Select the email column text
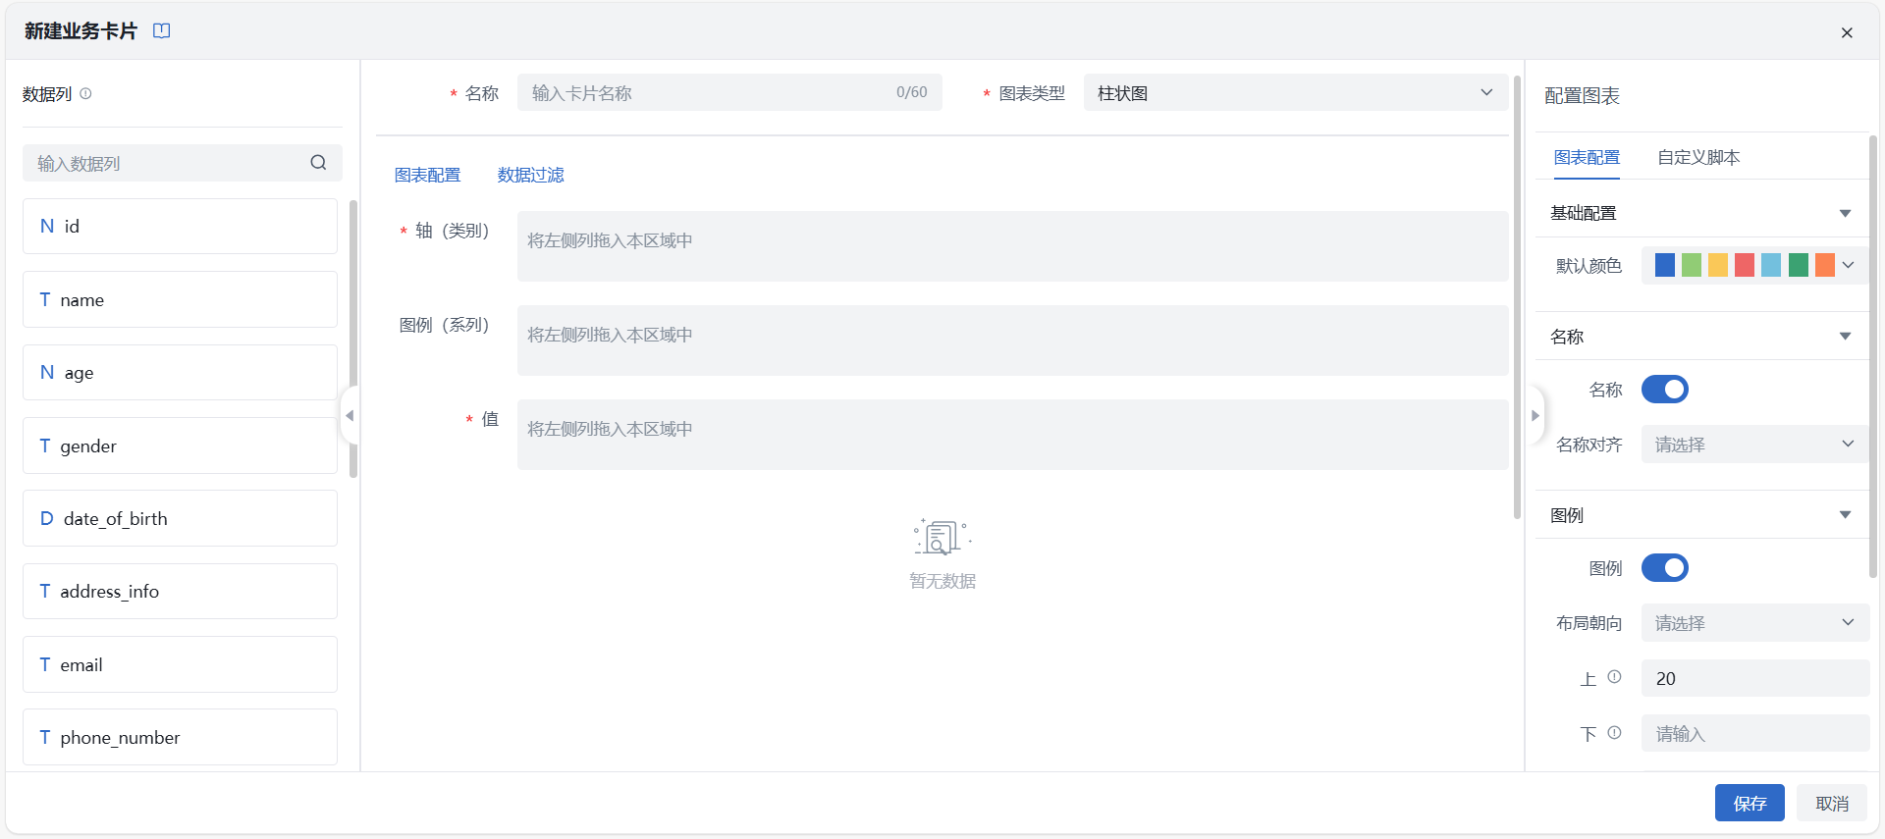 click(81, 665)
